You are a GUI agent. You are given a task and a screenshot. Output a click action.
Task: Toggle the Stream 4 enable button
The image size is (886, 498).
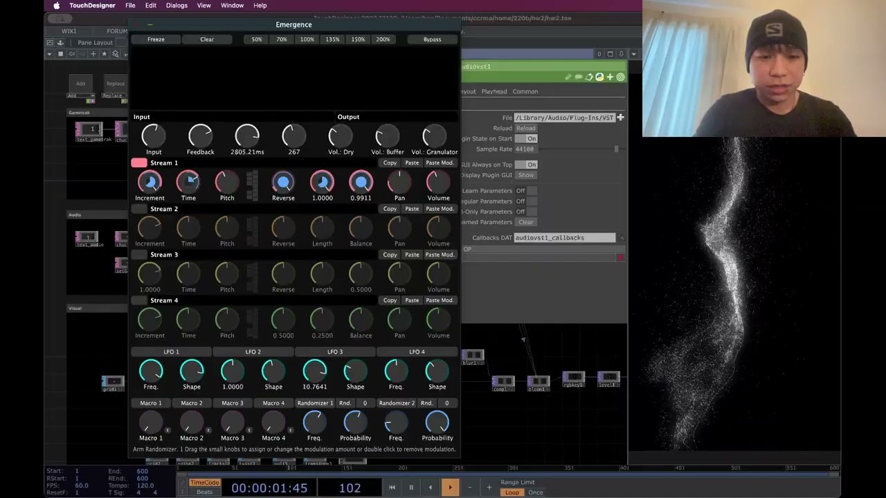click(x=139, y=300)
